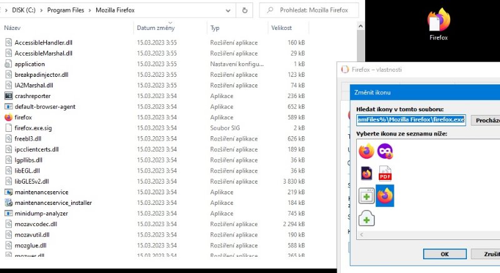
Task: Click the icon list scrollbar left arrow
Action: pos(361,235)
